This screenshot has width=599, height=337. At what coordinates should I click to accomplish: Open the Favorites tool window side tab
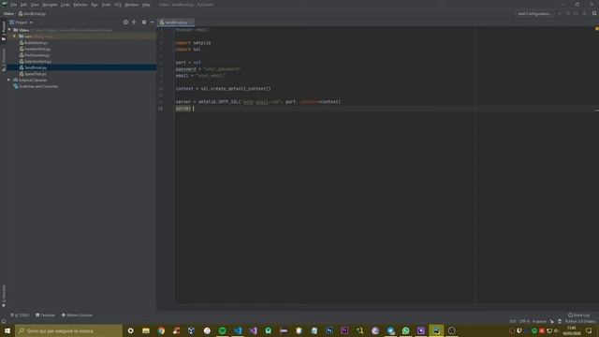pos(4,296)
